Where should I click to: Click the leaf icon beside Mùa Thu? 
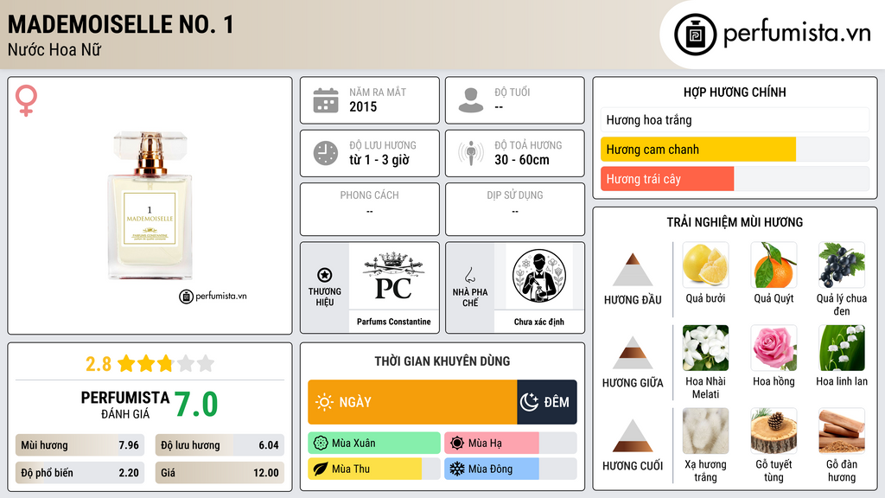pos(321,469)
